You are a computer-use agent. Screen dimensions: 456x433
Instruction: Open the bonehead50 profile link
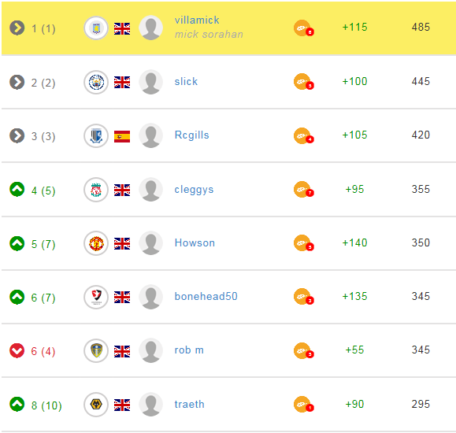206,296
